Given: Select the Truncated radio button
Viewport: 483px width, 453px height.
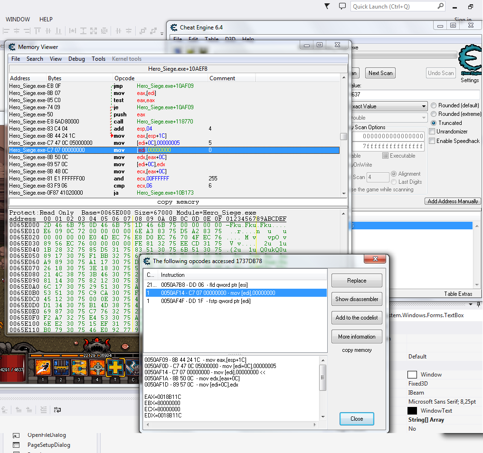Looking at the screenshot, I should [x=434, y=123].
